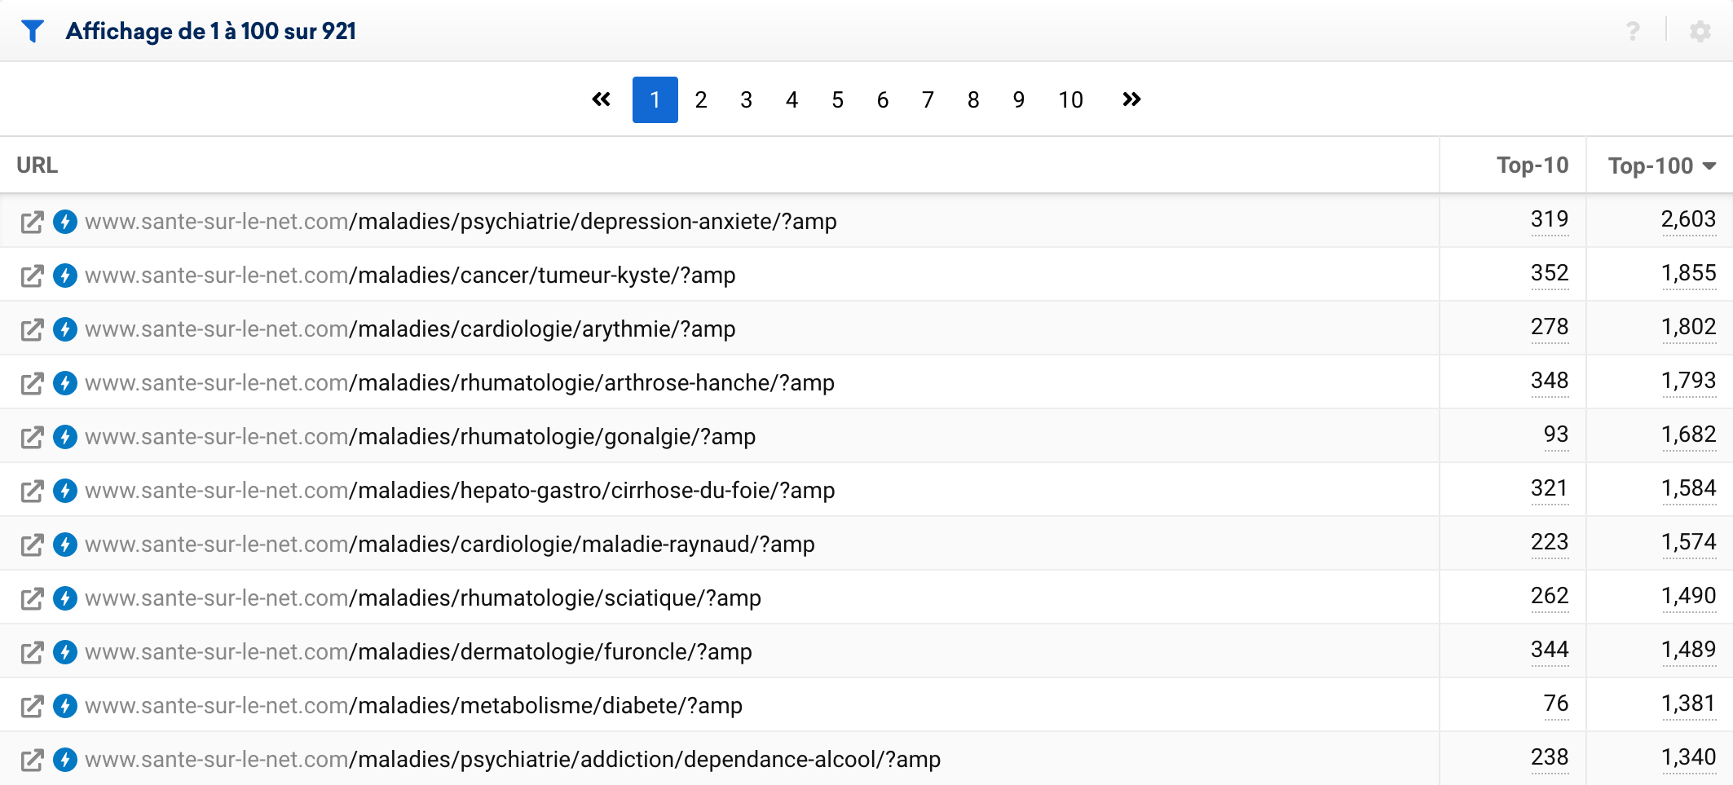Viewport: 1733px width, 785px height.
Task: Click Top-100 value 1,855
Action: [1689, 273]
